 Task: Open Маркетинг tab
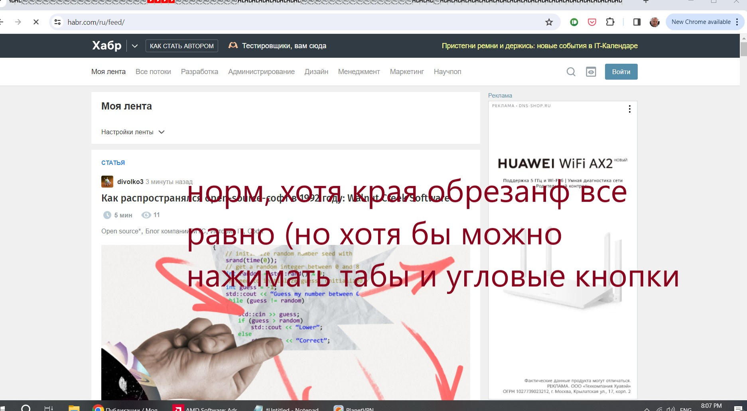pyautogui.click(x=407, y=72)
